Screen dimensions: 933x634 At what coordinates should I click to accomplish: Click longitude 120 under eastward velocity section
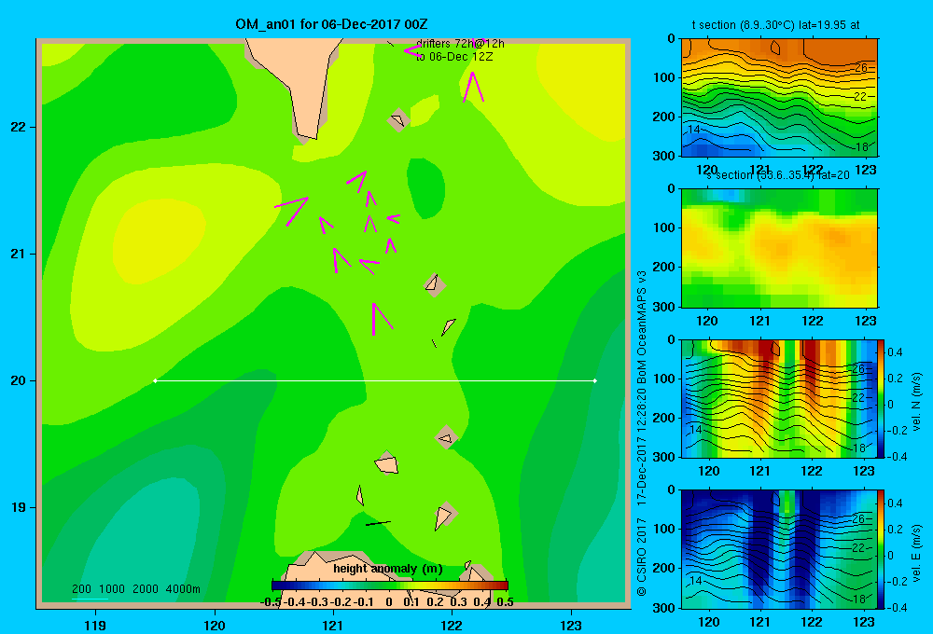pos(708,622)
